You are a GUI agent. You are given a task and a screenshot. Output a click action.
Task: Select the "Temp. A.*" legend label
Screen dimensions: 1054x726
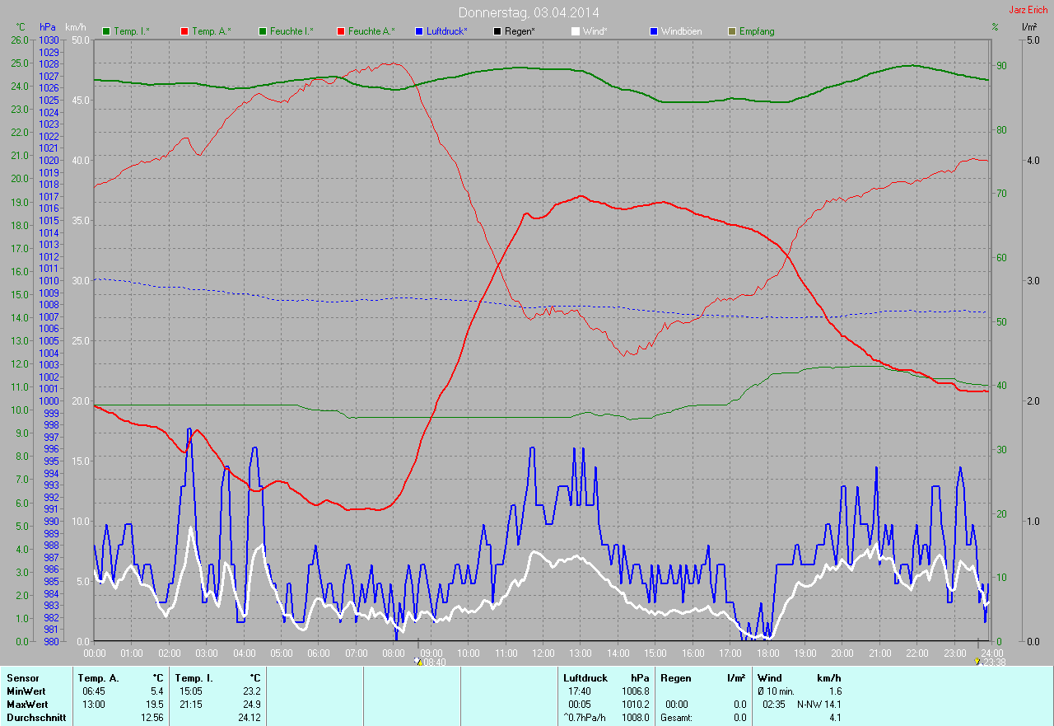pos(212,31)
